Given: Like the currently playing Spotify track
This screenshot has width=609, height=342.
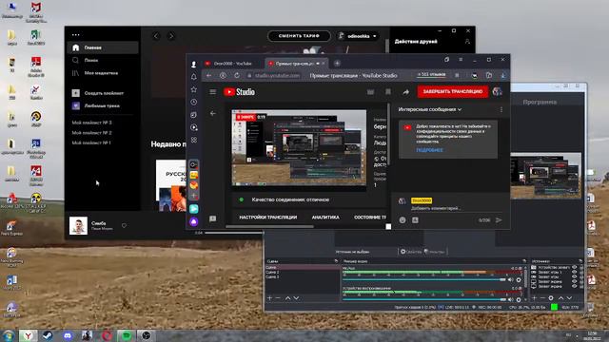Looking at the screenshot, I should [x=124, y=226].
